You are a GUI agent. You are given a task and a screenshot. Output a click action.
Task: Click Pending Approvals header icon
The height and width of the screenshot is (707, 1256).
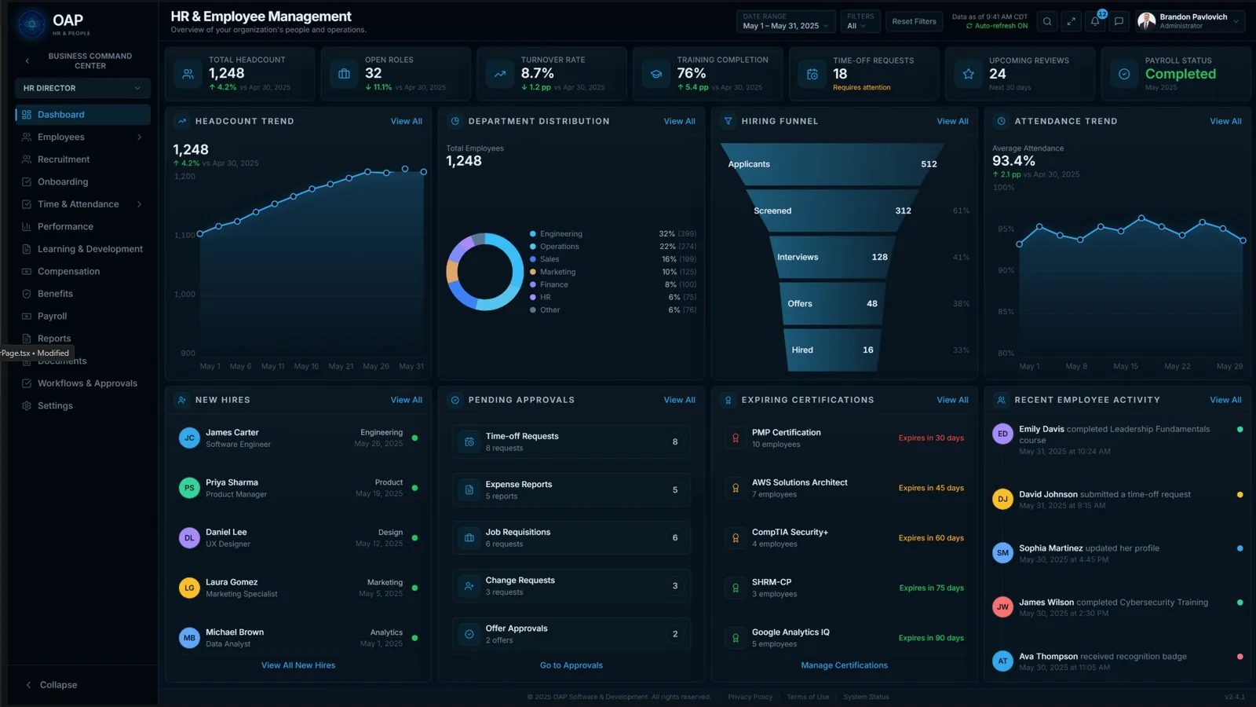[x=455, y=401]
